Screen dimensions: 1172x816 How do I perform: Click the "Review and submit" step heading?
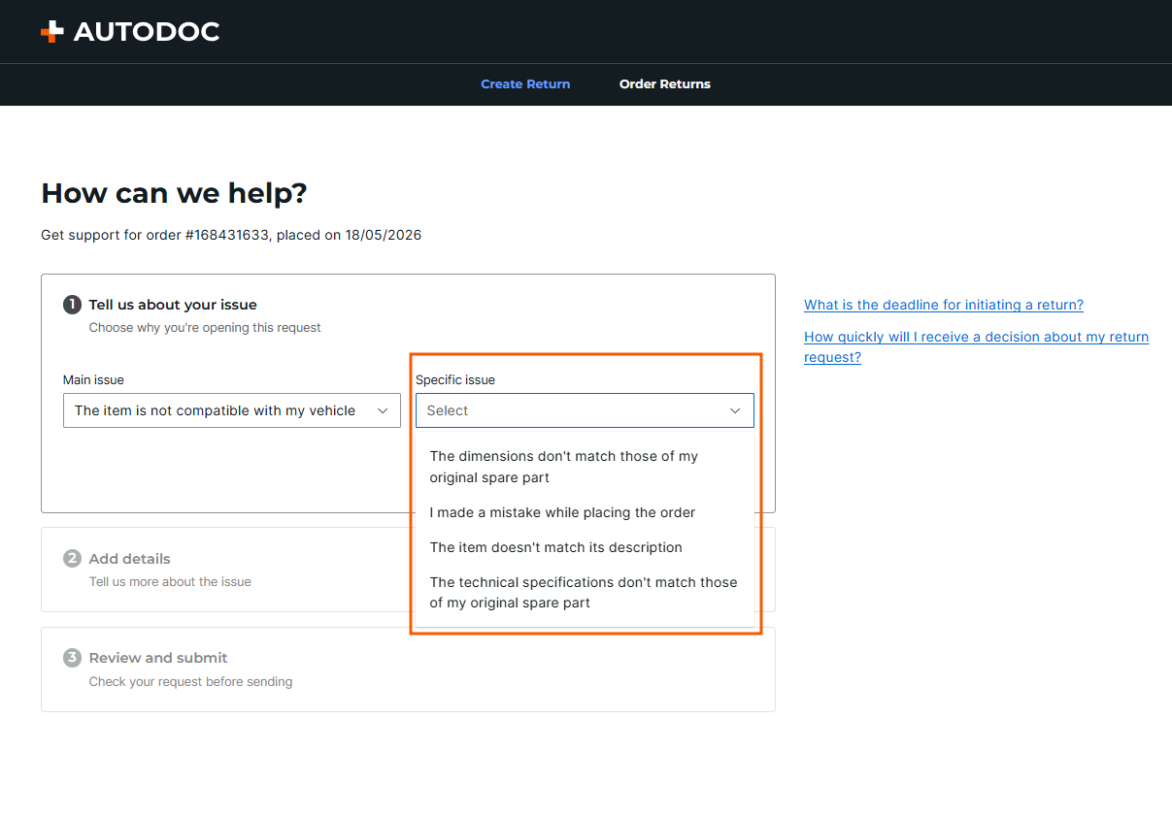158,658
